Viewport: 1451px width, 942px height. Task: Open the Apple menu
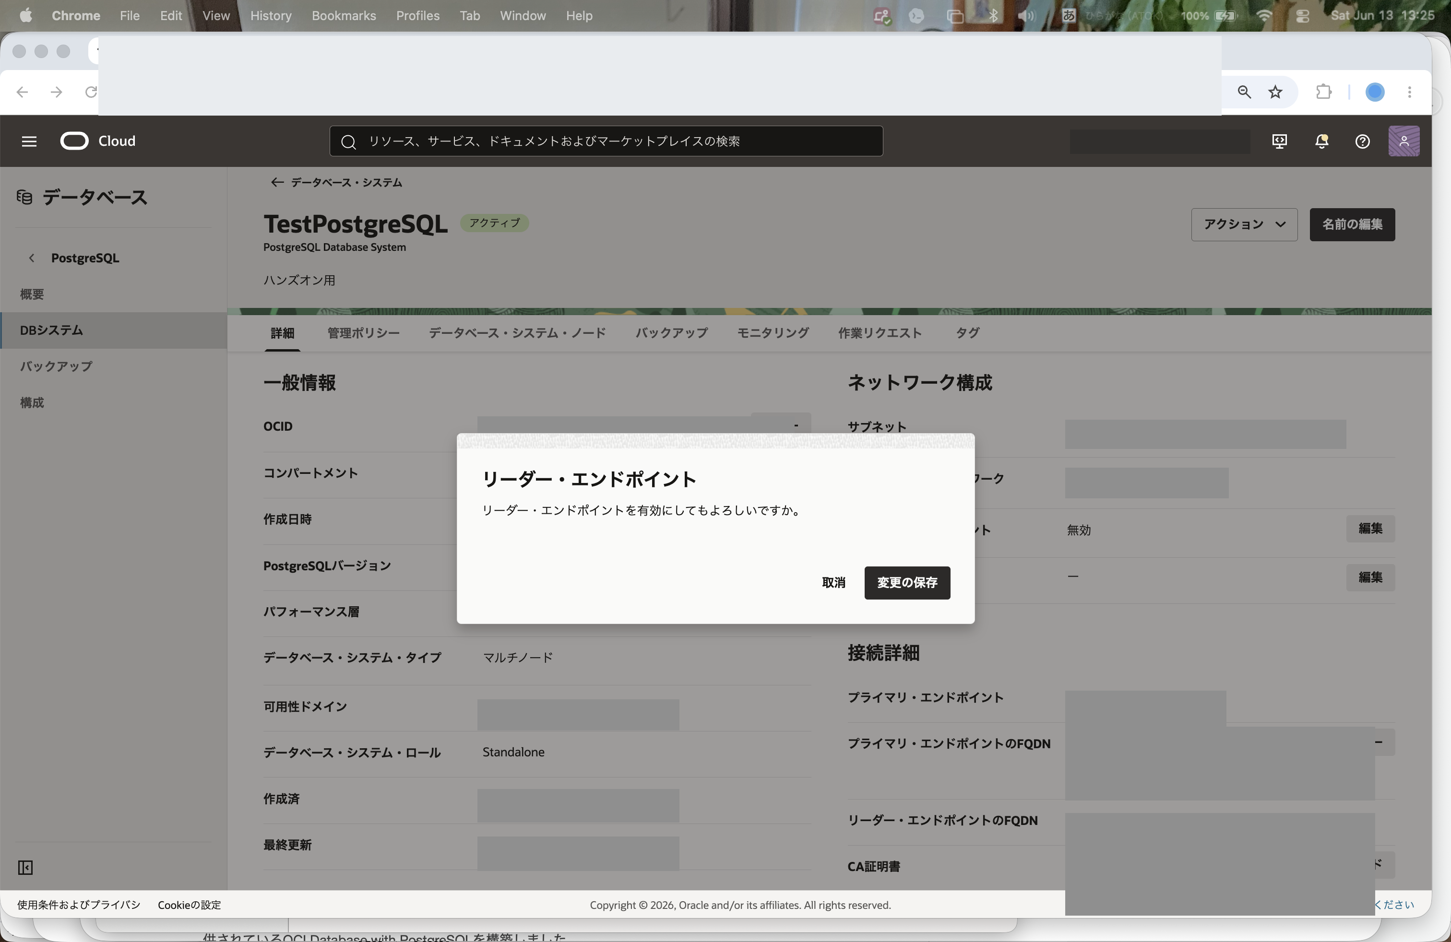tap(25, 16)
